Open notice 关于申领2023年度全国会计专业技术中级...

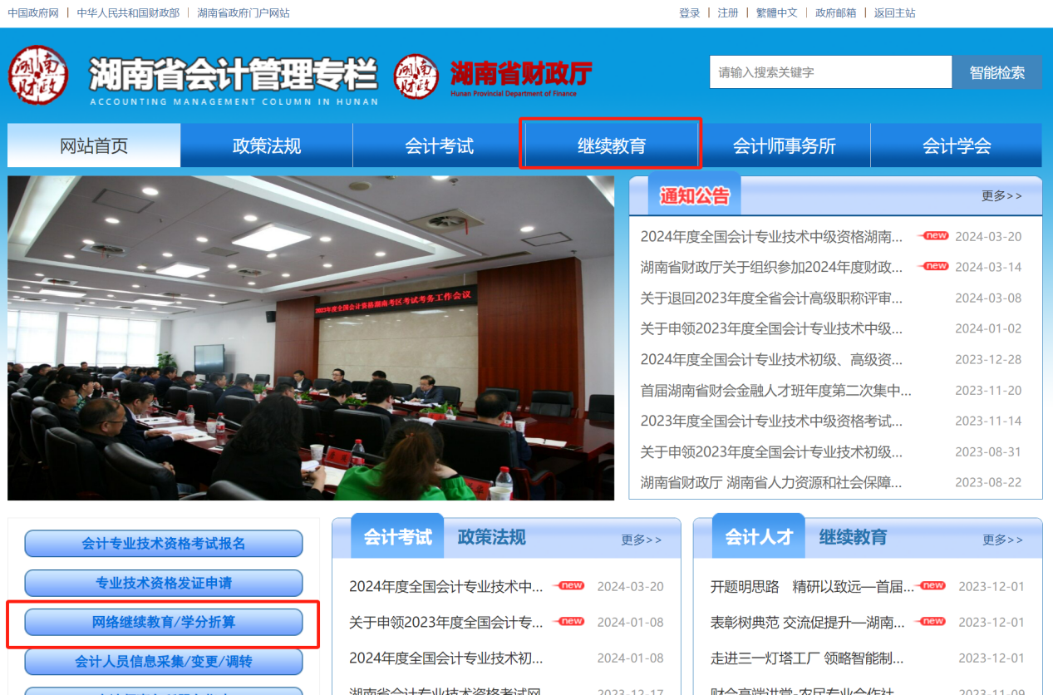tap(771, 329)
